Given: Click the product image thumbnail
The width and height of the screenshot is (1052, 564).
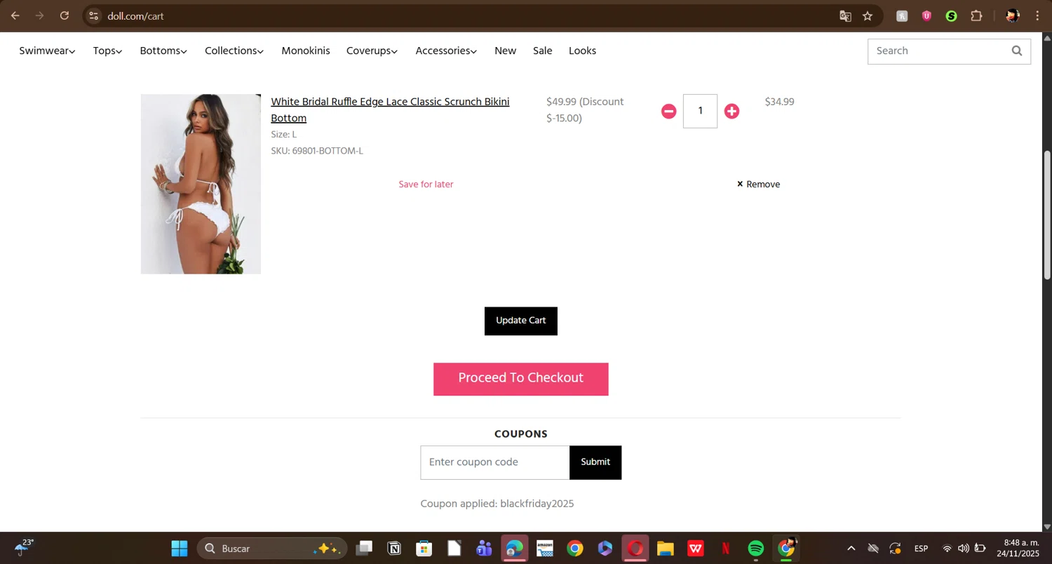Looking at the screenshot, I should click(x=201, y=184).
